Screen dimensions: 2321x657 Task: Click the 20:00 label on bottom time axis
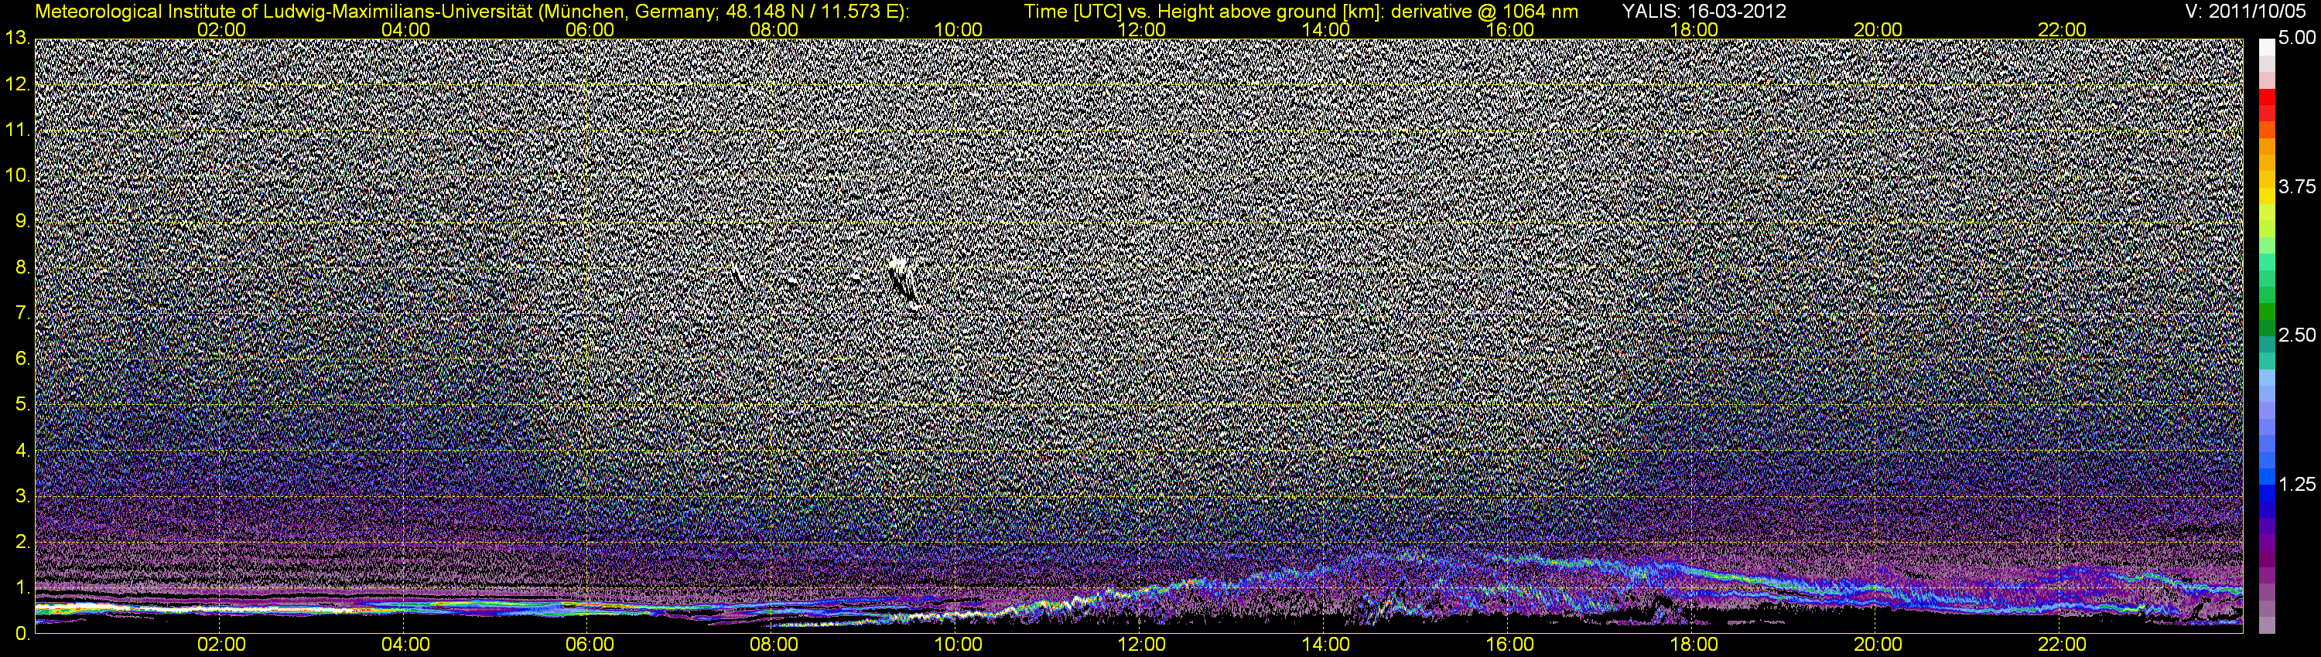click(1878, 645)
